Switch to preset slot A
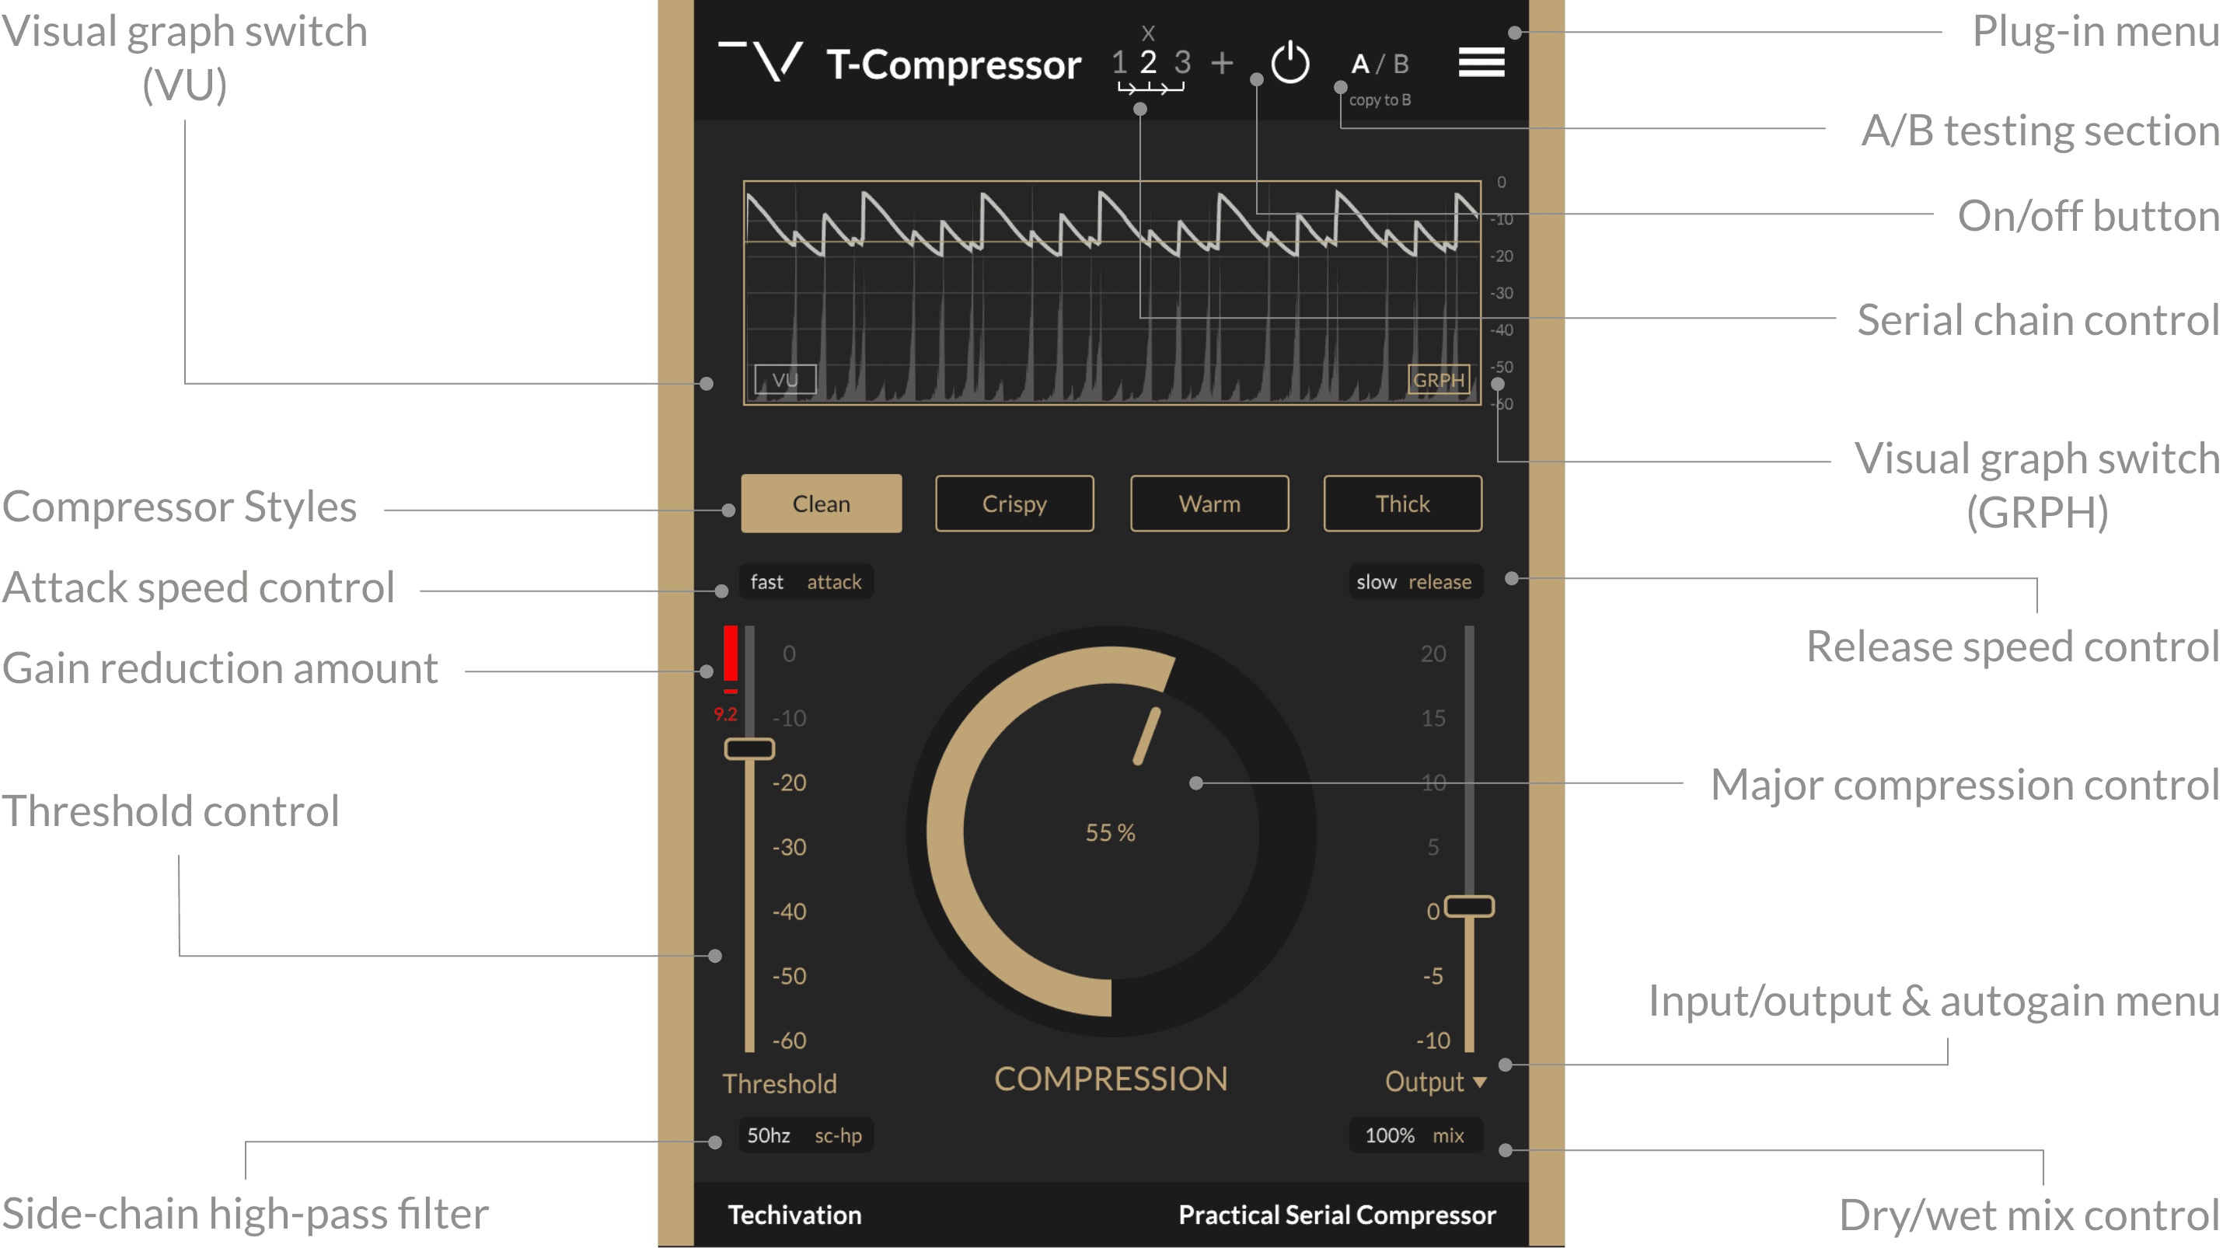Screen dimensions: 2223x1248 click(1360, 64)
